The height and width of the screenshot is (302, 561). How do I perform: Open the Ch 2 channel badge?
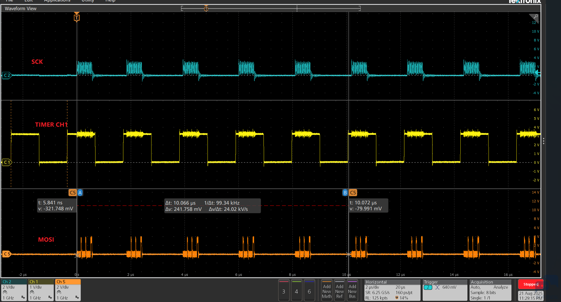[14, 290]
